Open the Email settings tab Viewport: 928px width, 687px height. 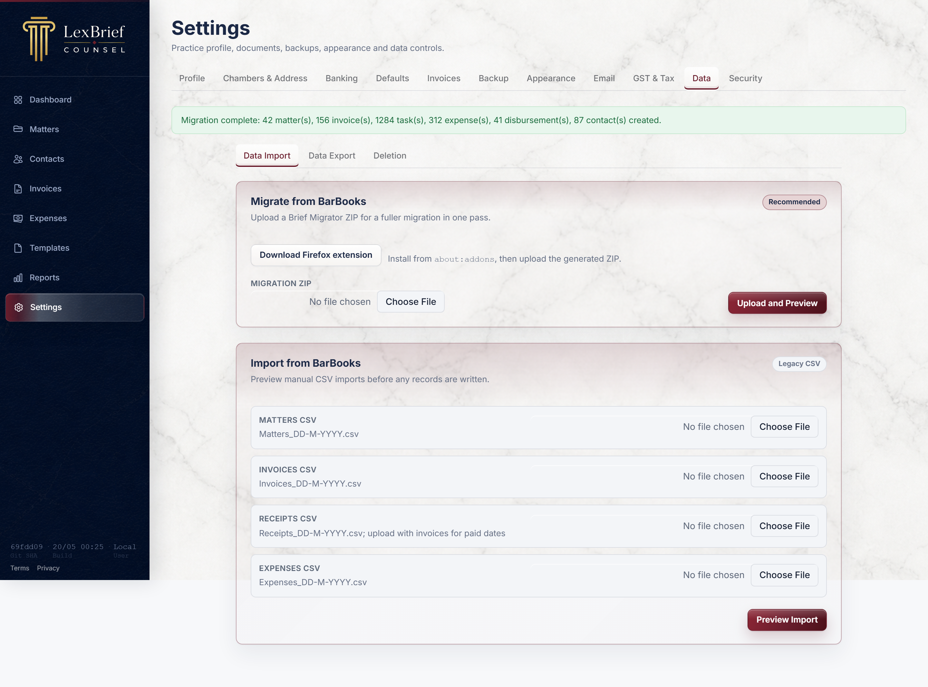[604, 78]
